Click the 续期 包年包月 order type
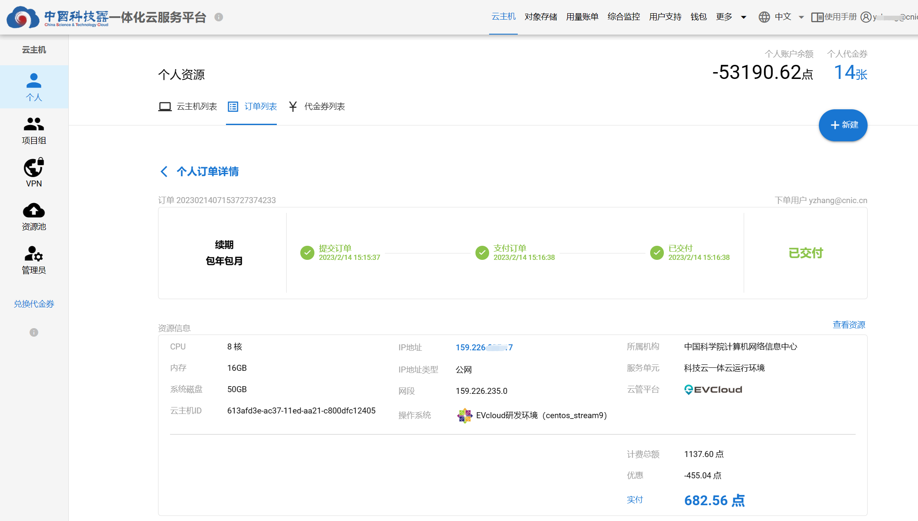Image resolution: width=918 pixels, height=521 pixels. click(x=224, y=253)
